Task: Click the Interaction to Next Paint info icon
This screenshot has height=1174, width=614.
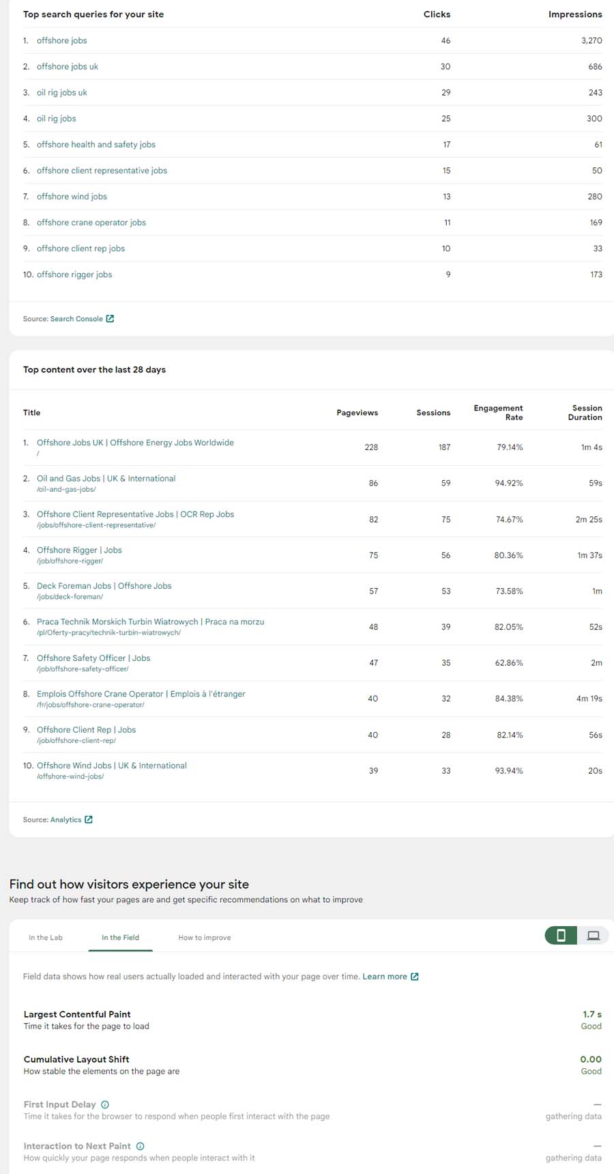Action: [x=140, y=1146]
